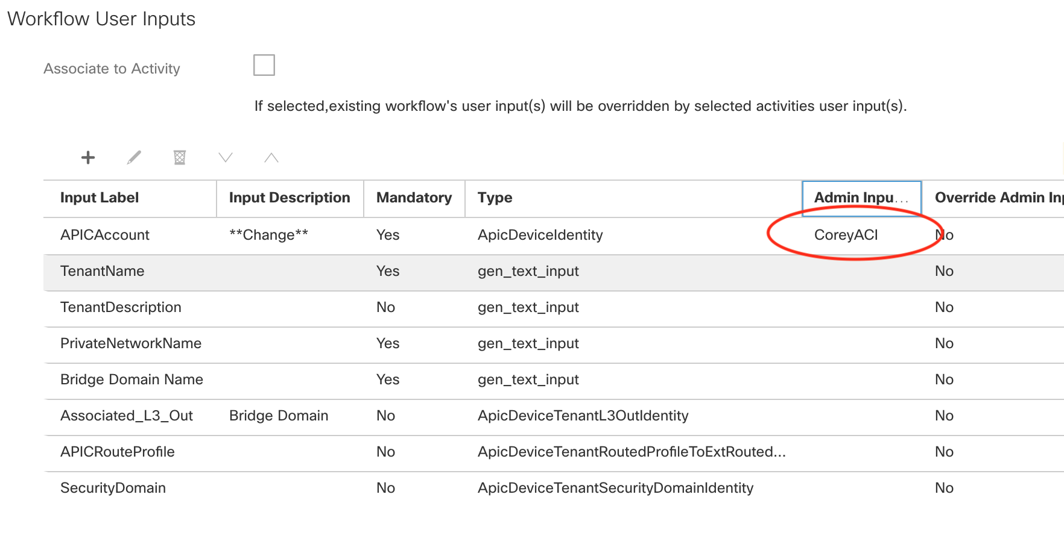Click Bridge Domain description of Associated_L3_Out
Image resolution: width=1064 pixels, height=559 pixels.
279,416
